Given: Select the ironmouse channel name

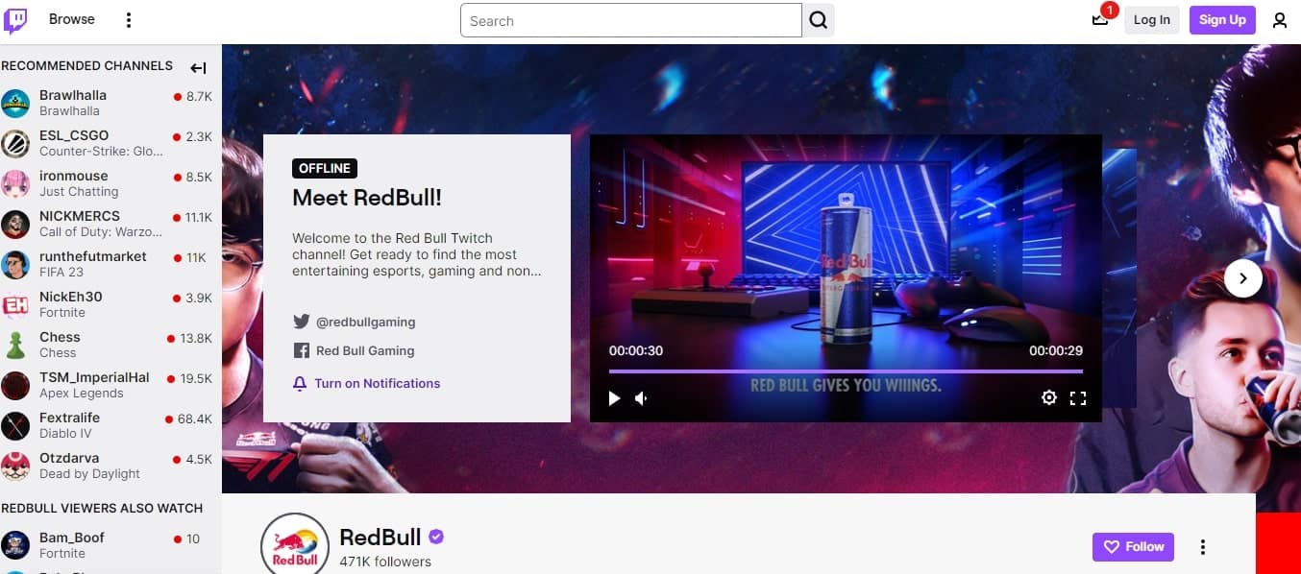Looking at the screenshot, I should pyautogui.click(x=74, y=176).
